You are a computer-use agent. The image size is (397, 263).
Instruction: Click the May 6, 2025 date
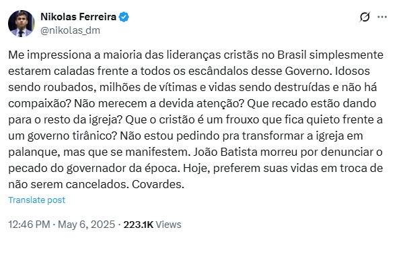tap(87, 225)
